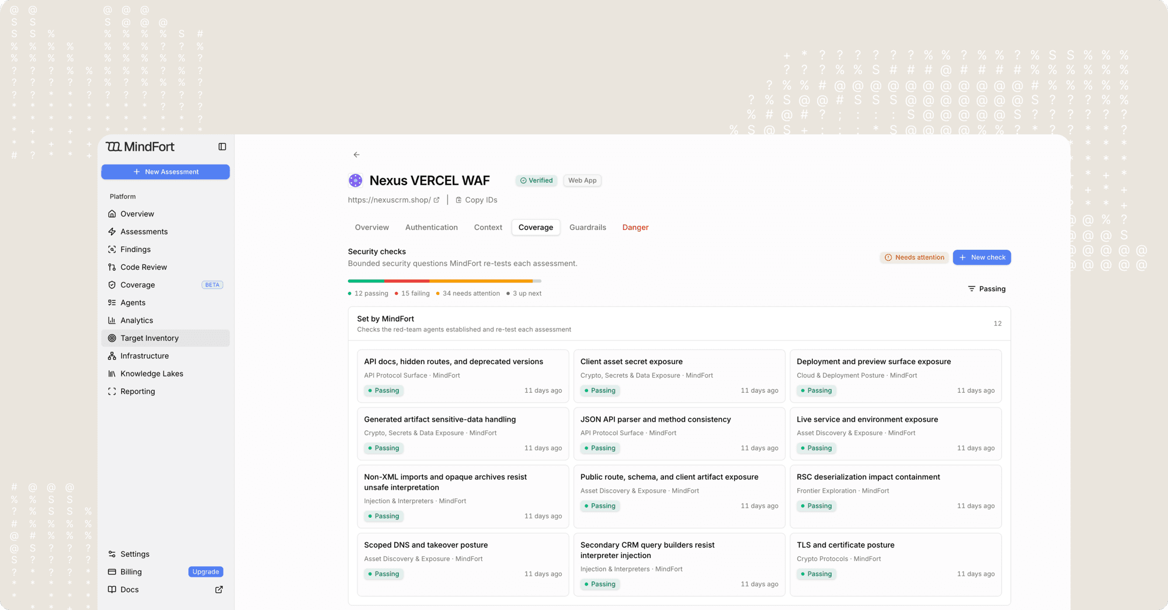Click the BETA badge next to Coverage
Screen dimensions: 1168x610
tap(212, 285)
